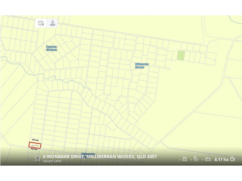Switch to the map view icon

(x=41, y=23)
